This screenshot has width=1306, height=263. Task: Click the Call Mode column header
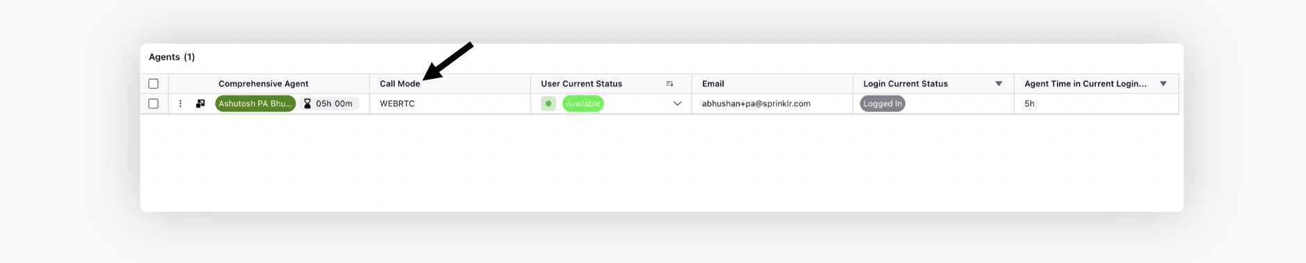[x=400, y=84]
